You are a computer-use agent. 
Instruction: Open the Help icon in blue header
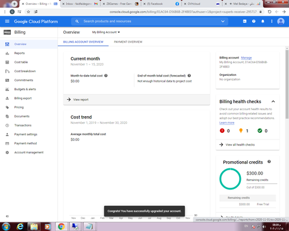253,21
